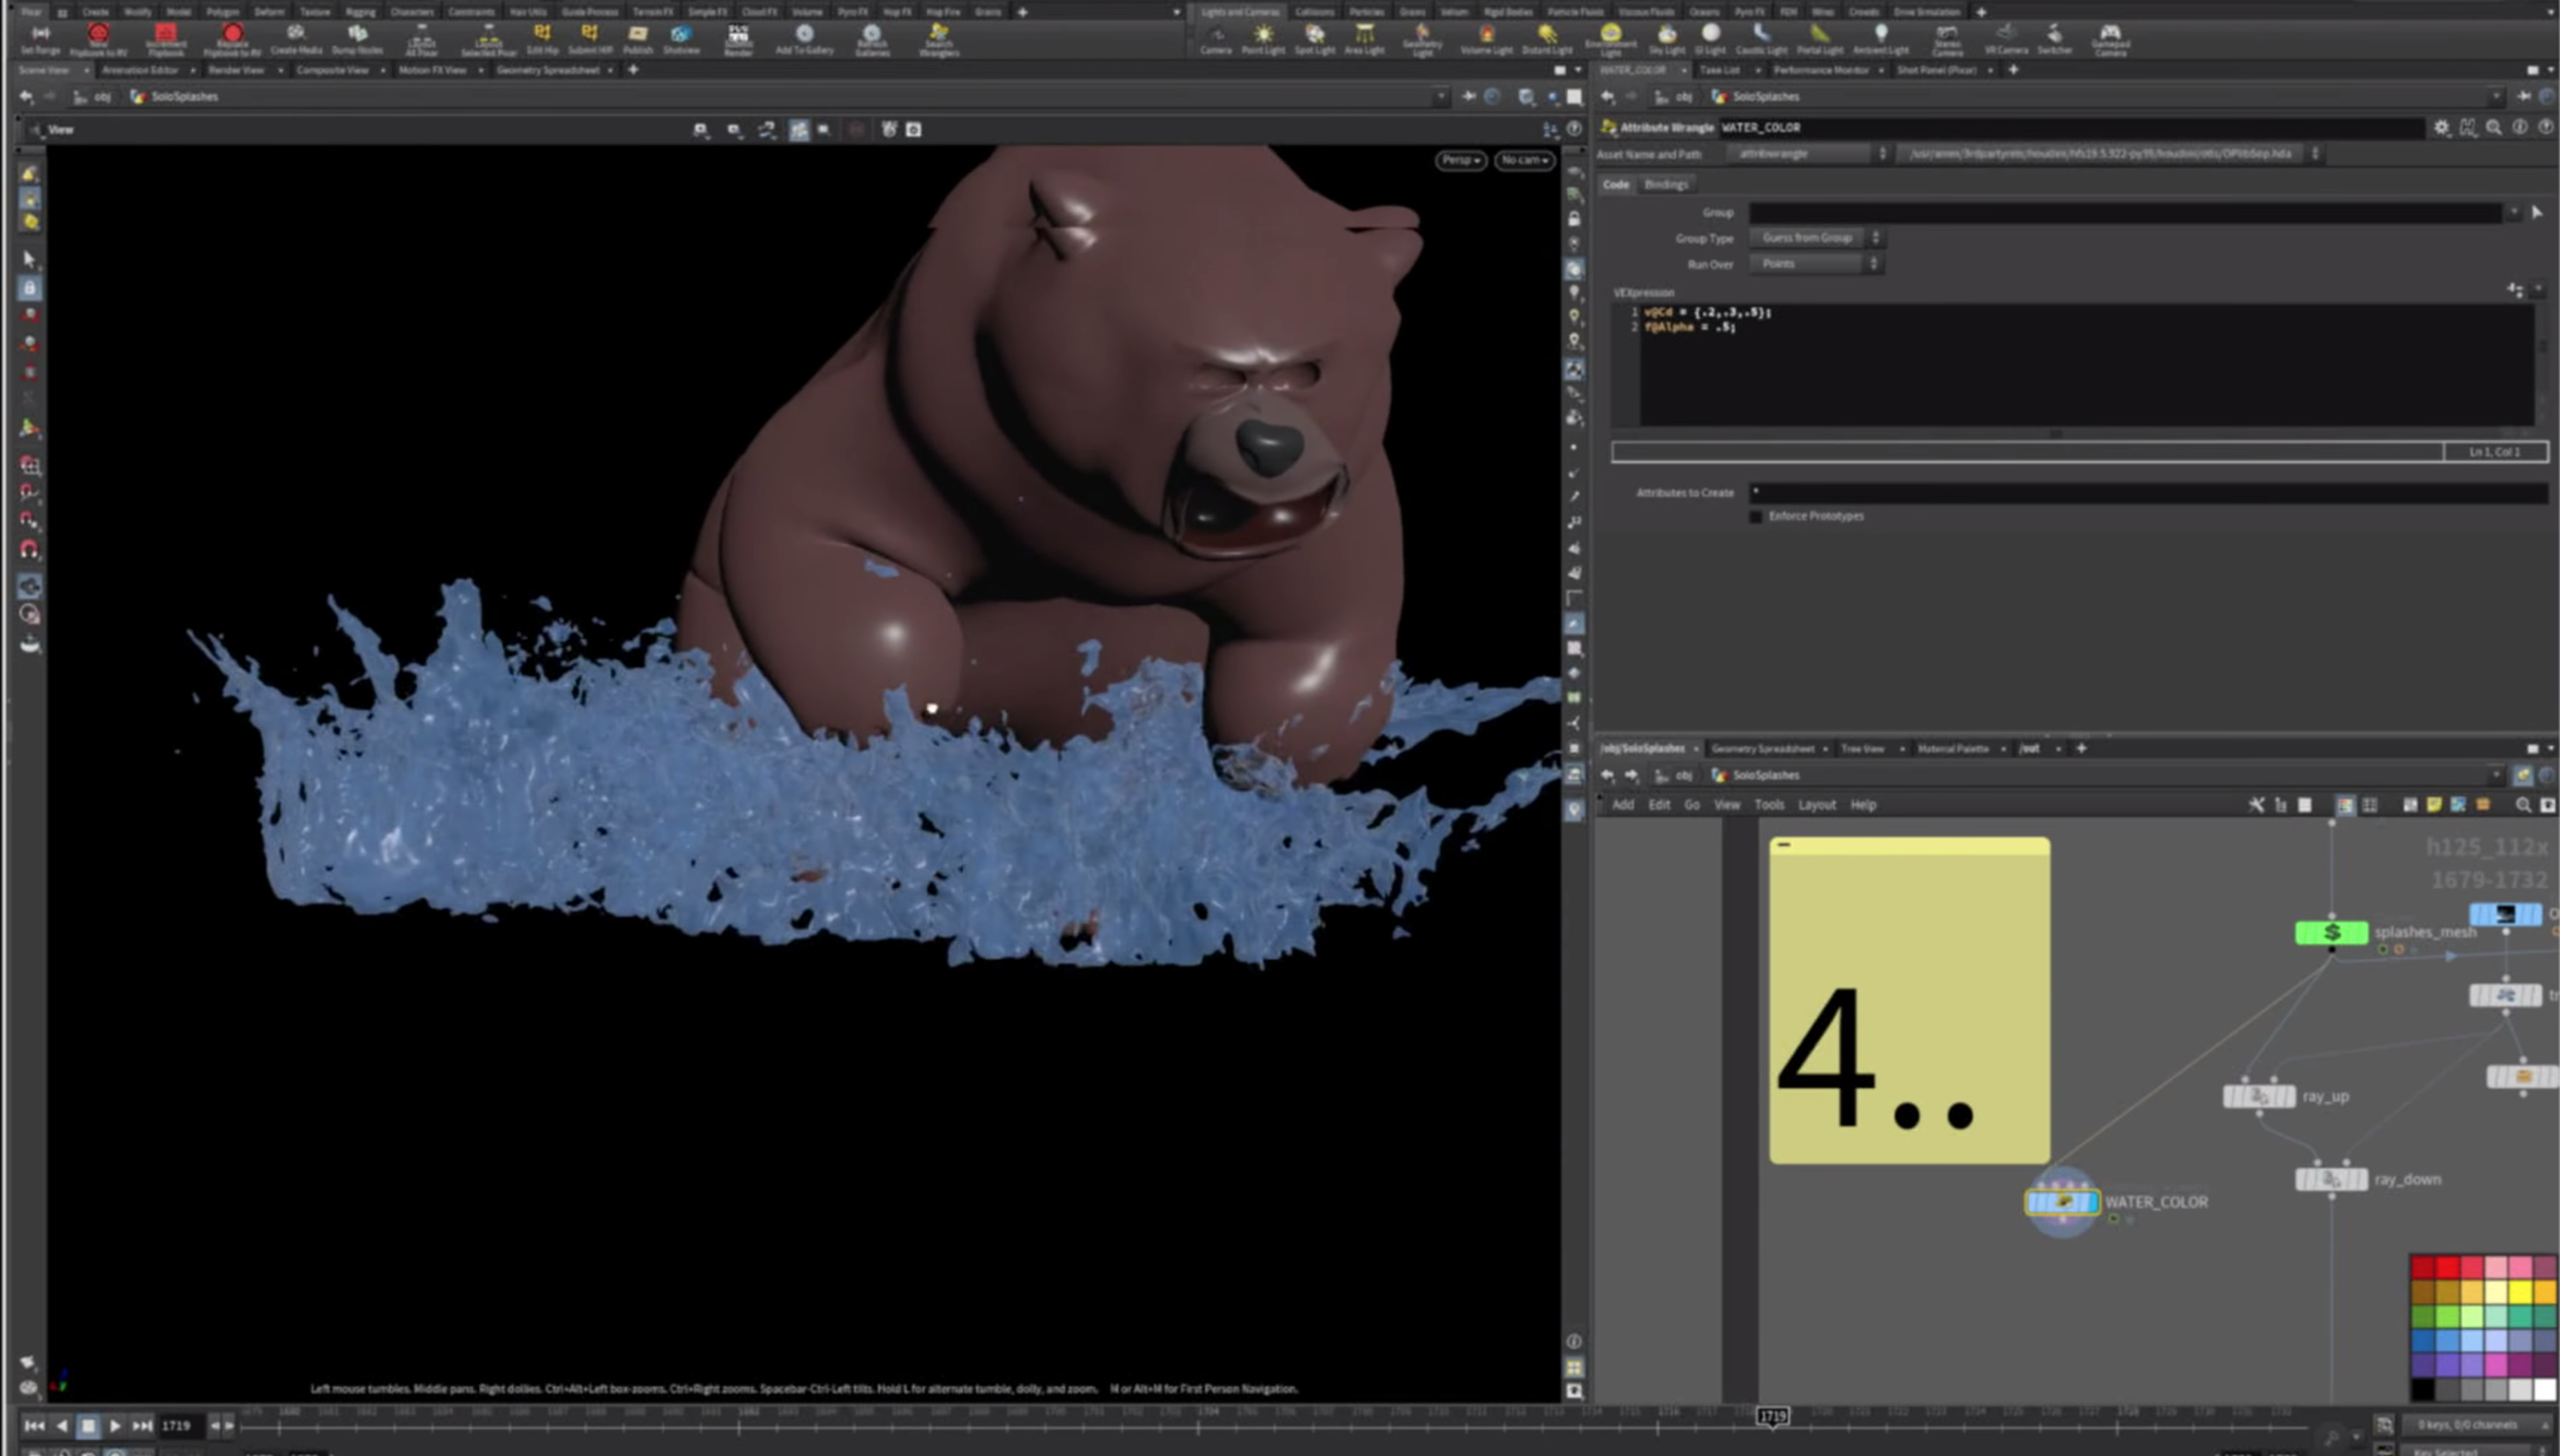Image resolution: width=2560 pixels, height=1456 pixels.
Task: Open the Material Palette tab
Action: (x=1953, y=749)
